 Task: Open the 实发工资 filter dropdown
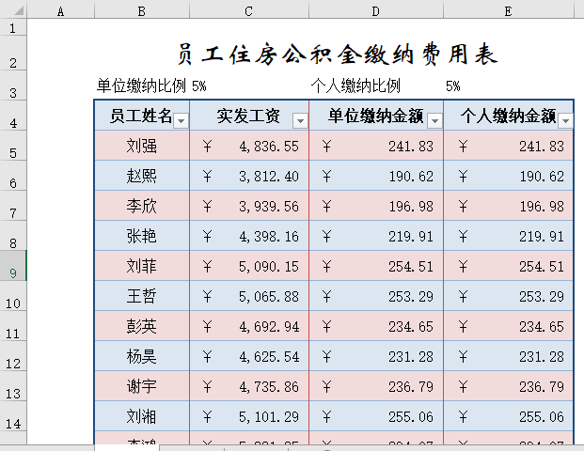[300, 120]
